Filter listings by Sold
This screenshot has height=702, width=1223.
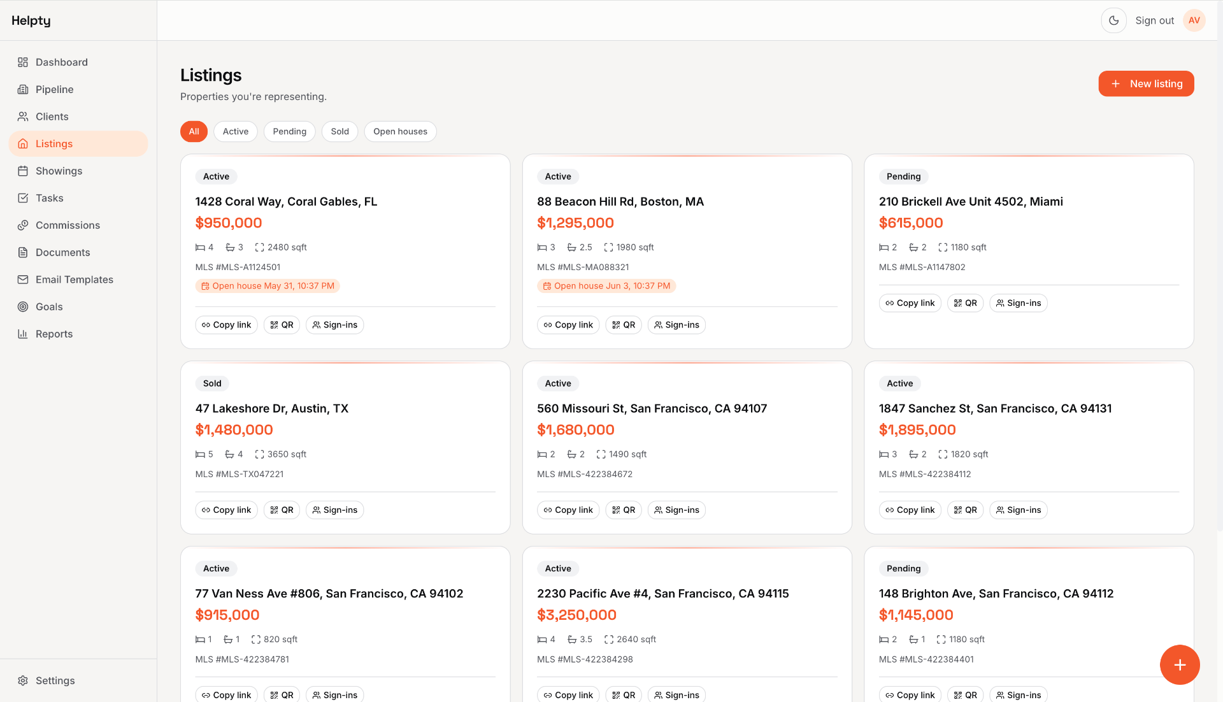click(x=340, y=132)
